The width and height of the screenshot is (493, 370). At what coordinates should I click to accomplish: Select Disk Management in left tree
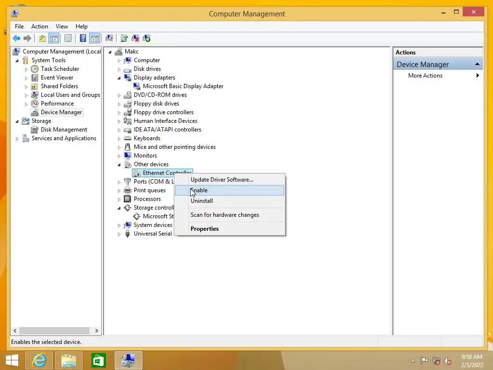(x=64, y=130)
